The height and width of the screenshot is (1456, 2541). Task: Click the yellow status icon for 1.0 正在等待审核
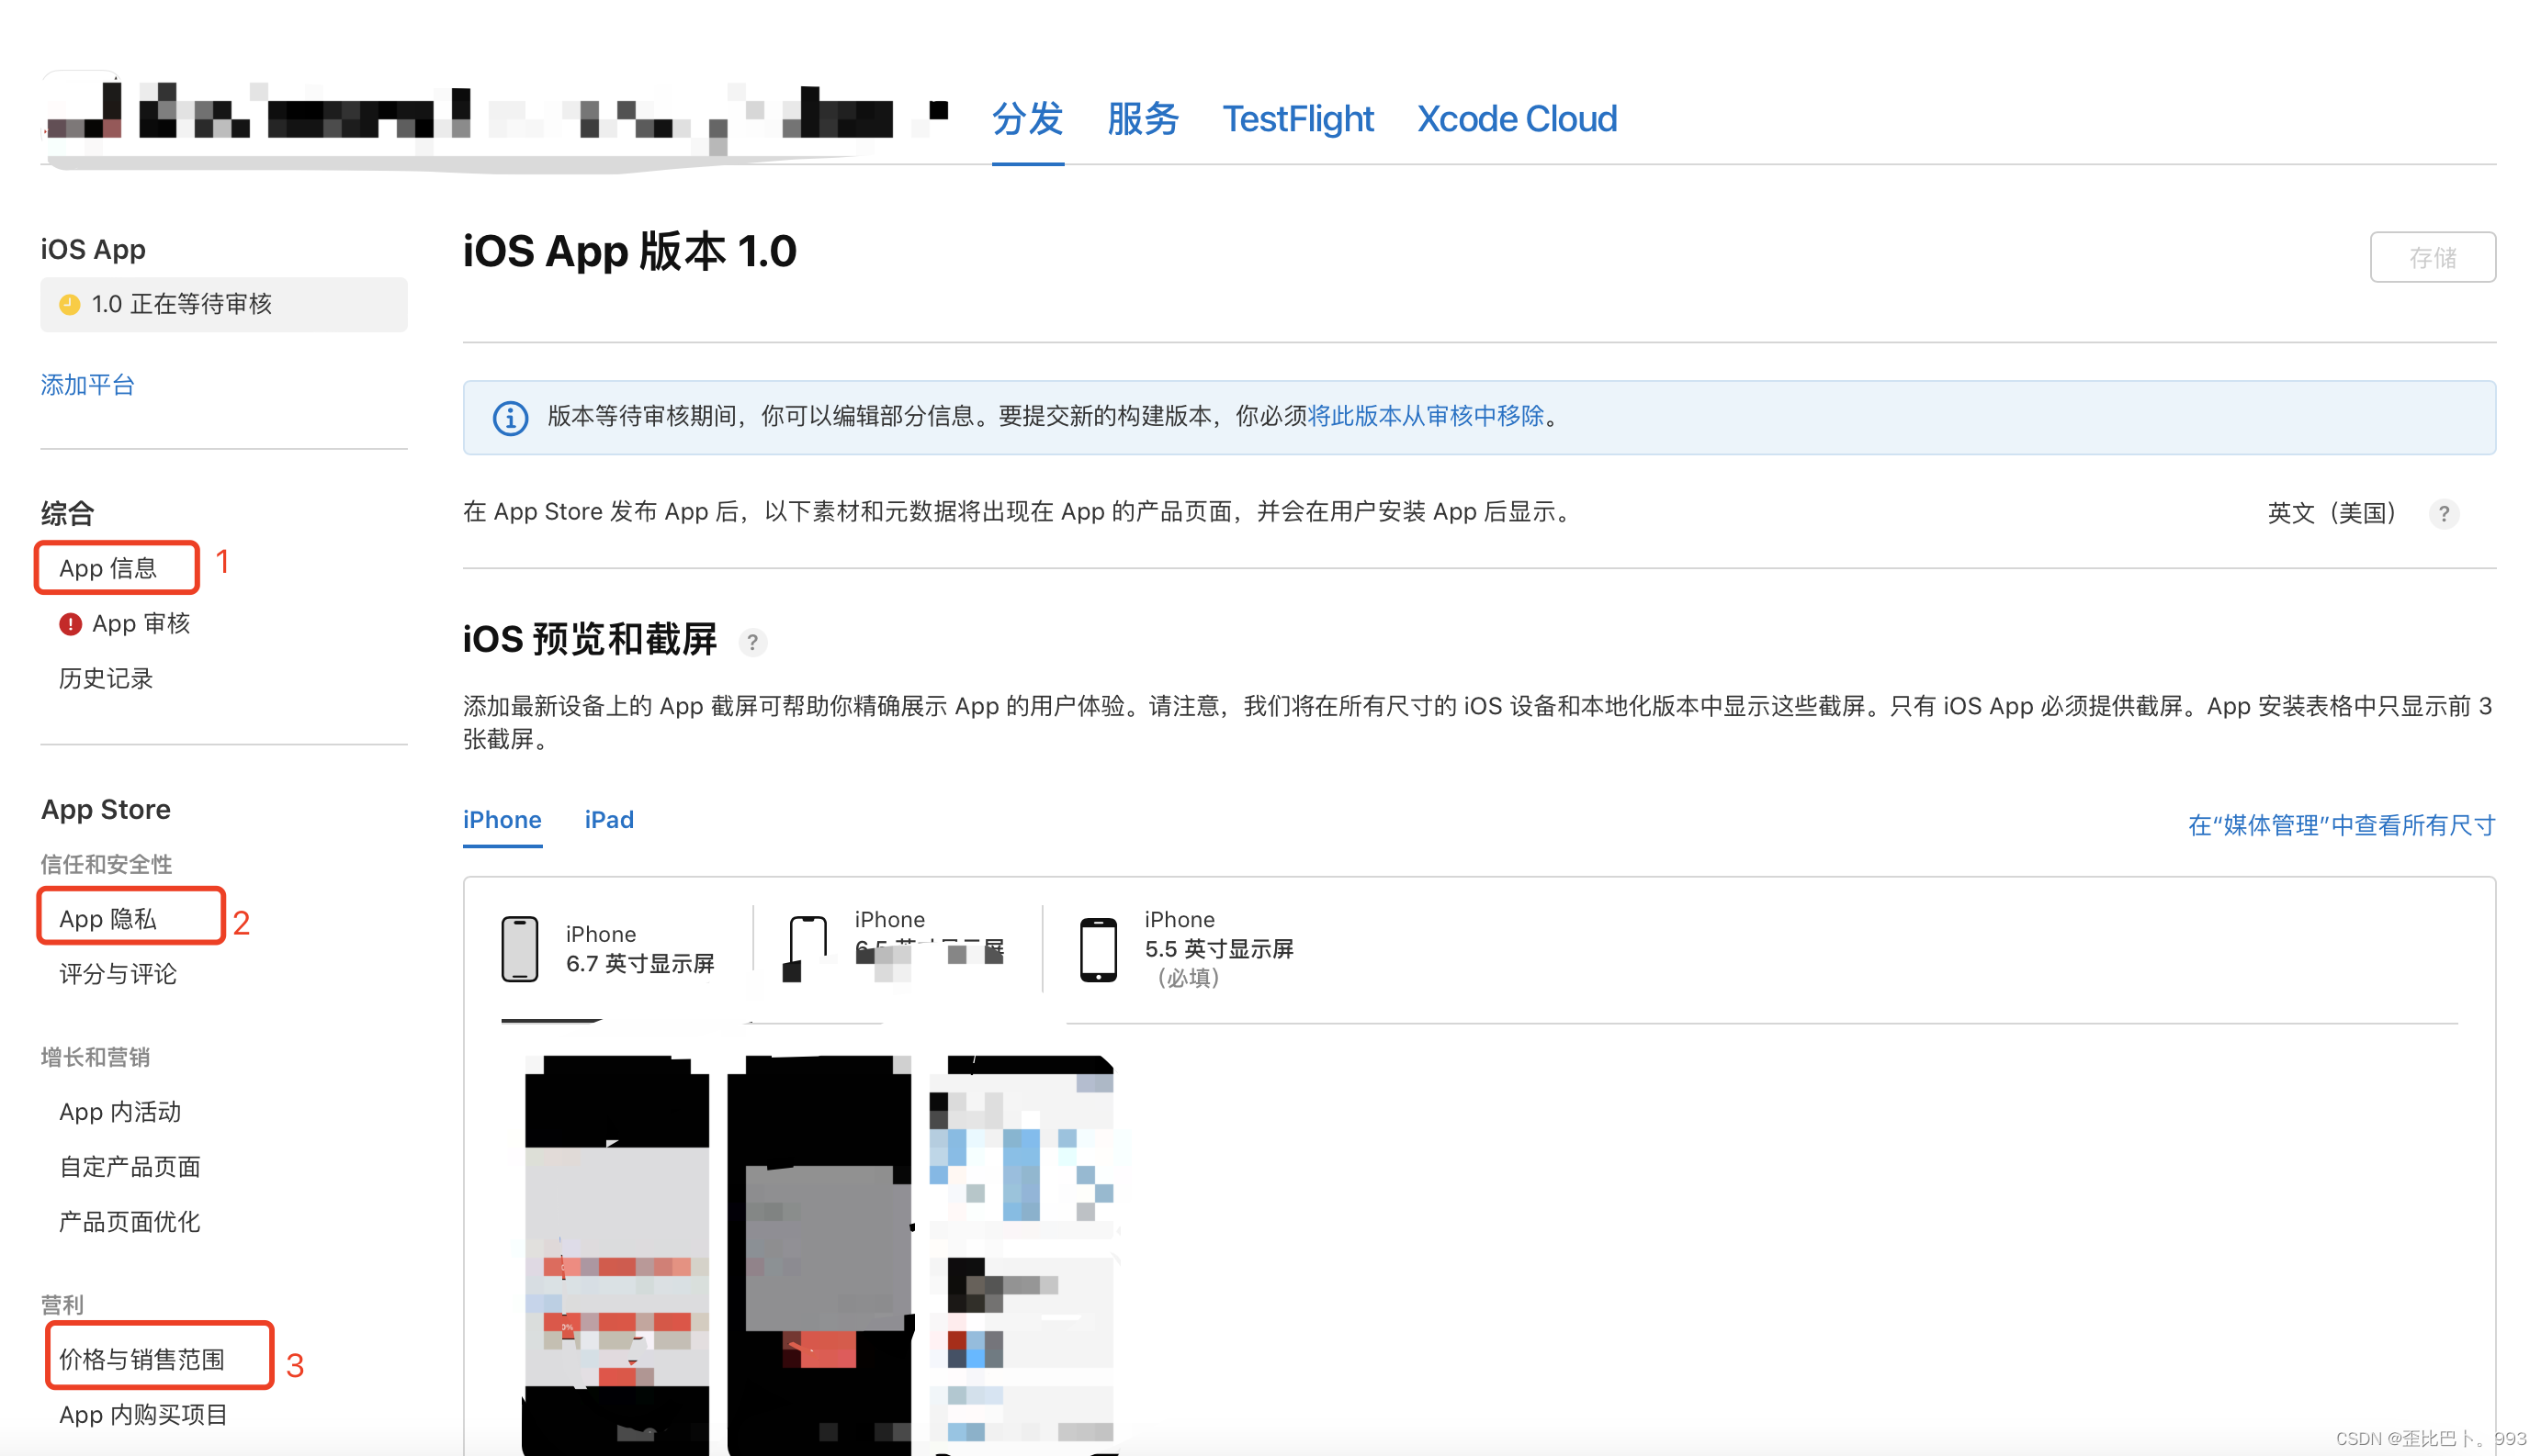click(x=70, y=304)
